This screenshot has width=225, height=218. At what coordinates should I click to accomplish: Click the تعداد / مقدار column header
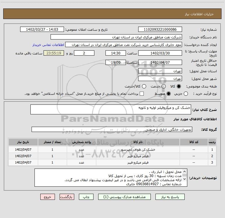52,142
